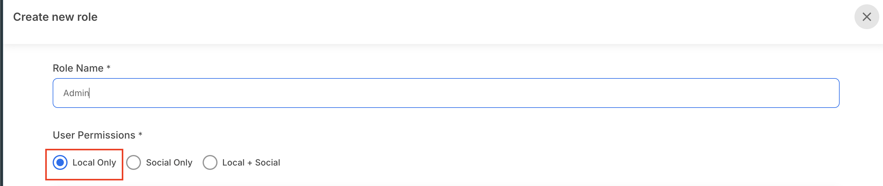Click the "Social Only" label text
883x186 pixels.
[x=169, y=162]
